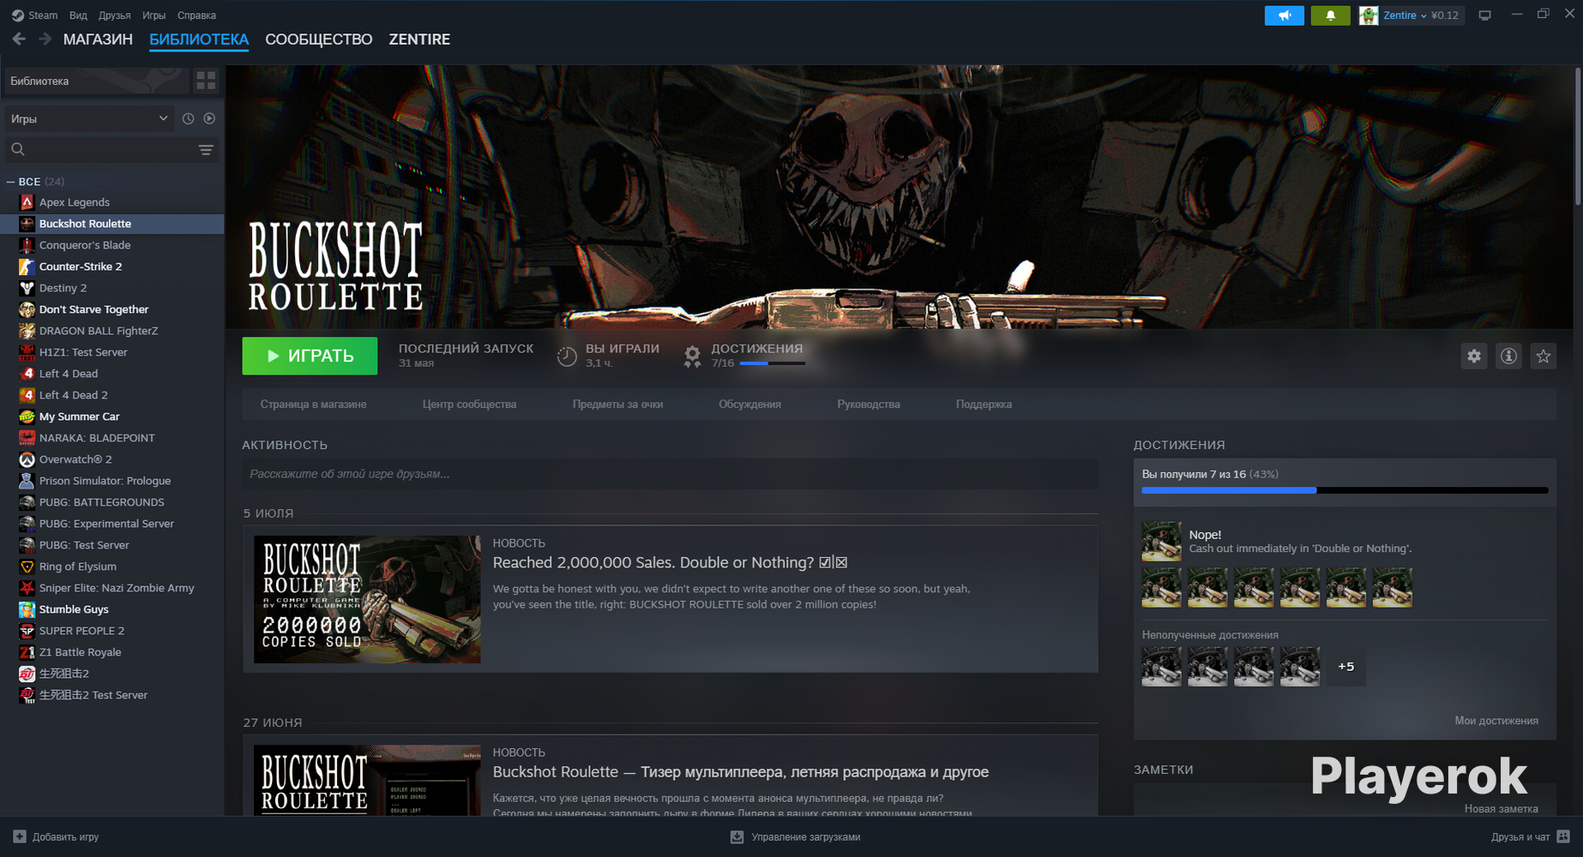This screenshot has height=857, width=1583.
Task: Click the playtime clock icon
Action: click(x=567, y=357)
